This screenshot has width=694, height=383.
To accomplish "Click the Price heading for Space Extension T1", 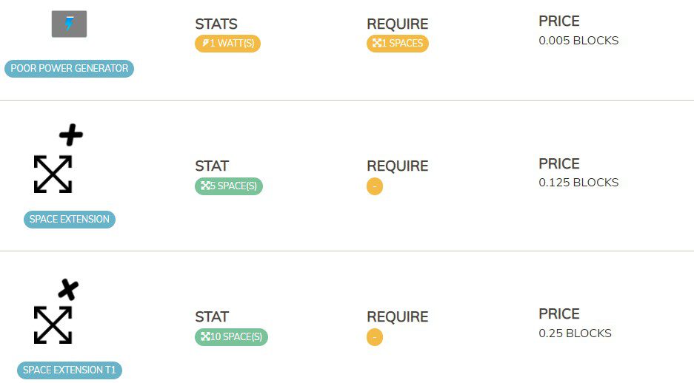I will 558,314.
